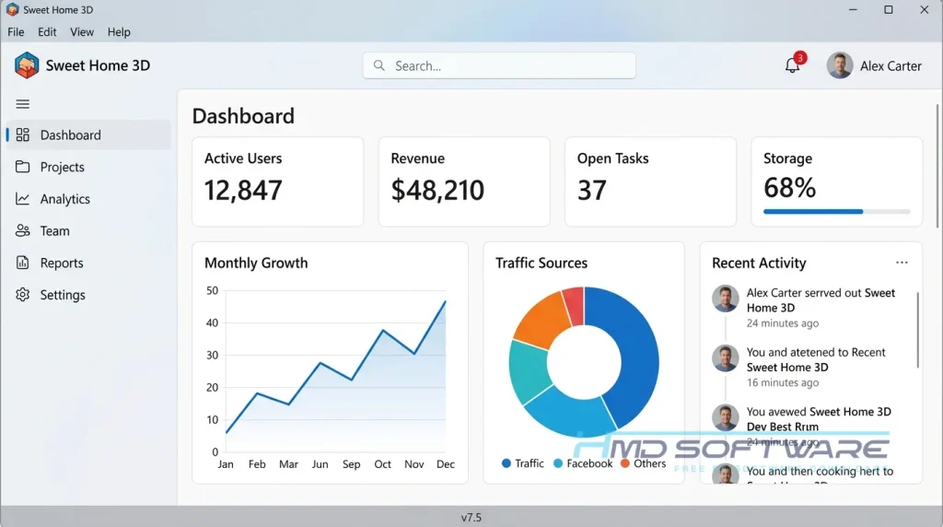Click the Storage progress bar

[x=836, y=212]
